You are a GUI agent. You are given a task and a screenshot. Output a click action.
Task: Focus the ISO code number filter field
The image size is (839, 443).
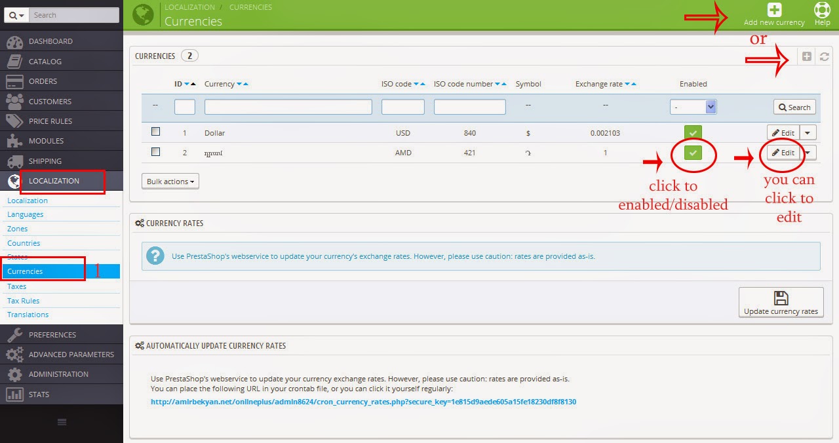[470, 107]
